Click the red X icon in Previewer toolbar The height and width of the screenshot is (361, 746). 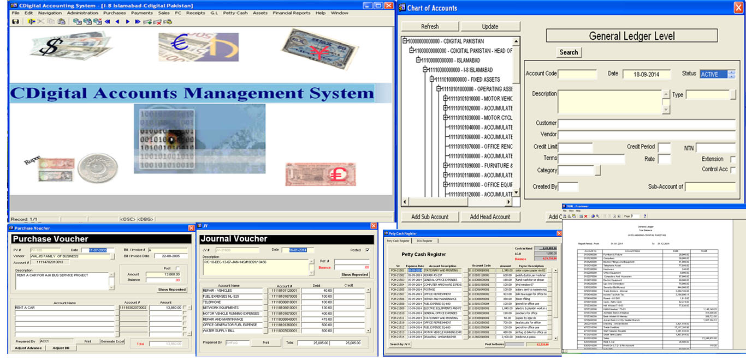pyautogui.click(x=585, y=216)
